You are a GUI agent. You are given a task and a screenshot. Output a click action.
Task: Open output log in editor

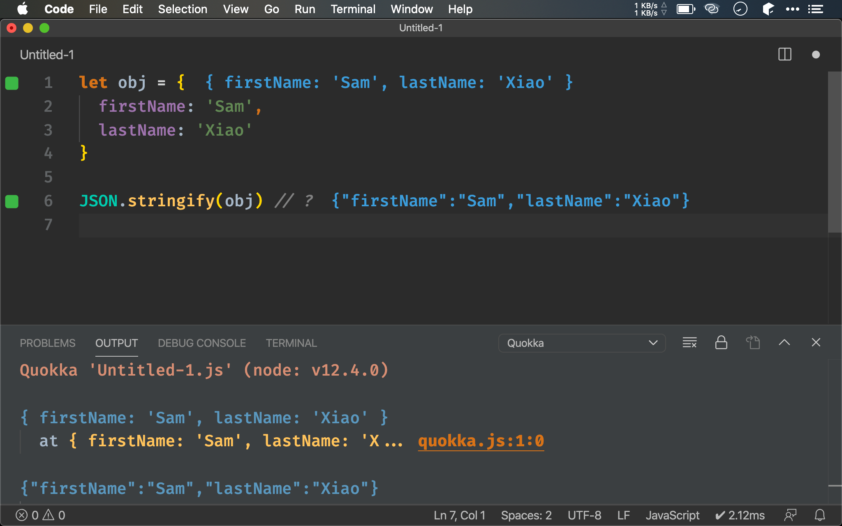click(x=753, y=343)
